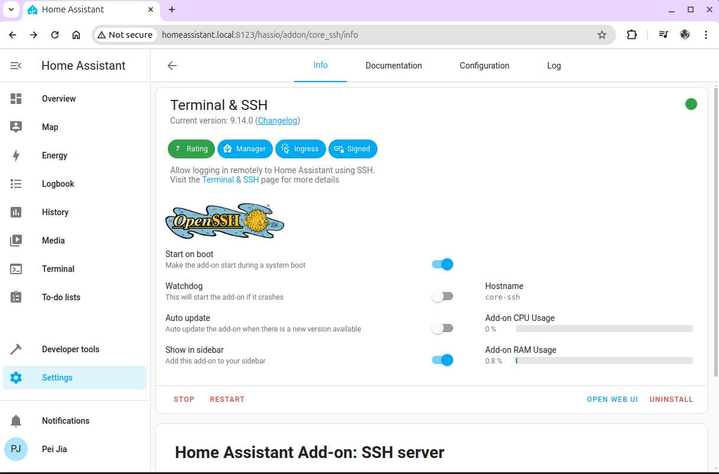Click the STOP add-on button
The width and height of the screenshot is (719, 474).
coord(184,400)
